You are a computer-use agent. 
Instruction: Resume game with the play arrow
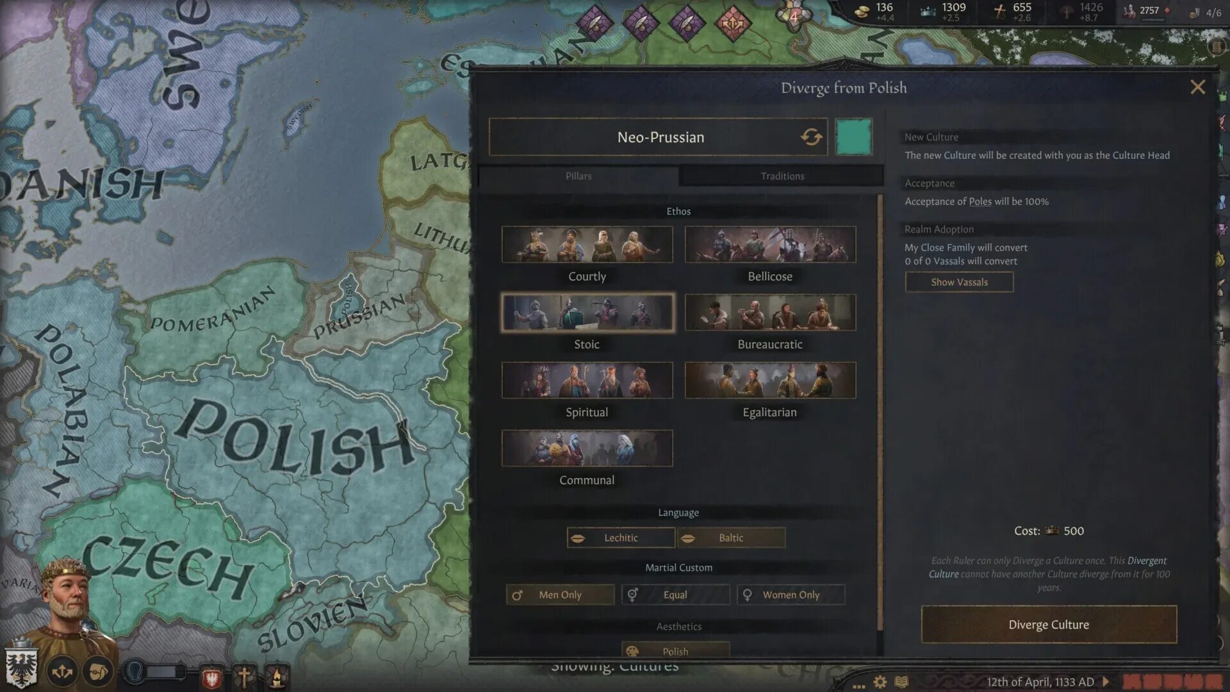click(x=1106, y=682)
